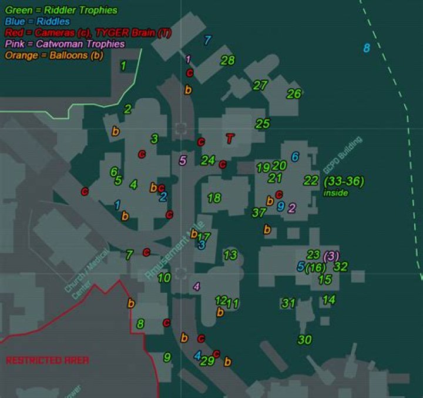Click green Riddler Trophy marker 24
The width and height of the screenshot is (423, 398).
tap(208, 160)
